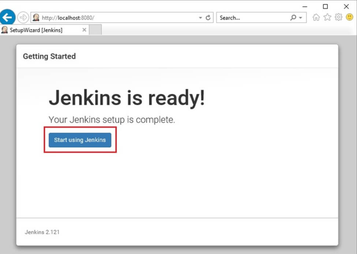Viewport: 357px width, 254px height.
Task: Click the Getting Started header area
Action: 49,56
